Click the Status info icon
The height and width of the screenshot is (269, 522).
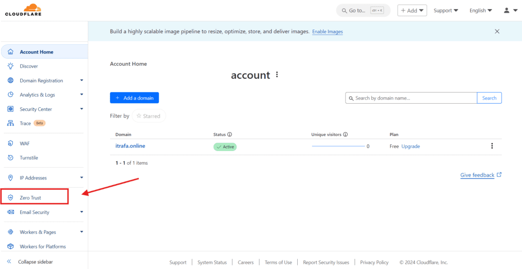point(230,134)
